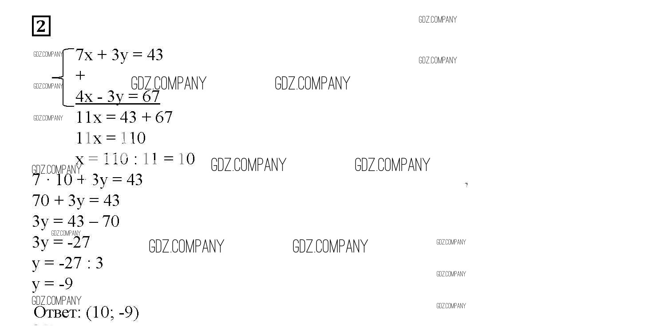
Task: Click the line 11x = 43 + 67
Action: [124, 117]
